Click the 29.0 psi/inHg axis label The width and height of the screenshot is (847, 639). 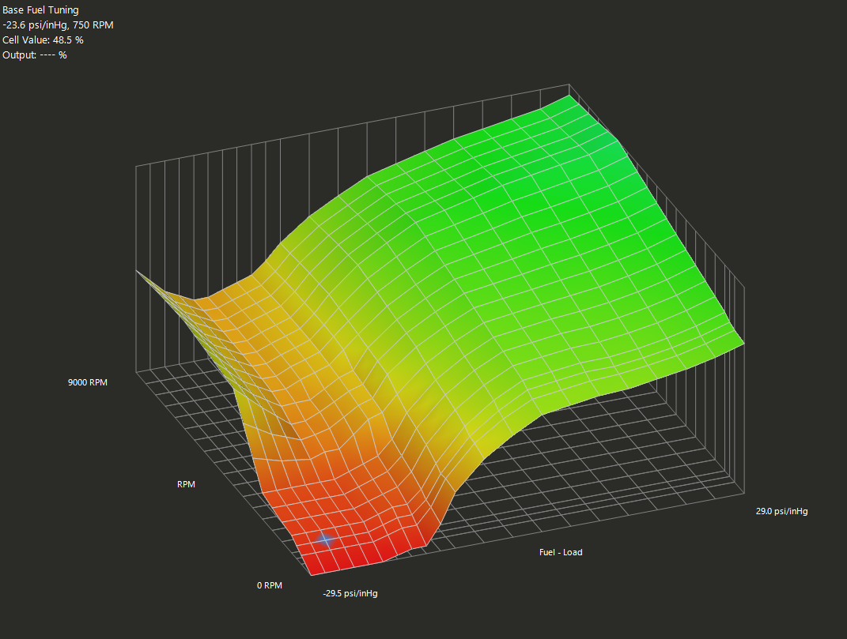[781, 511]
